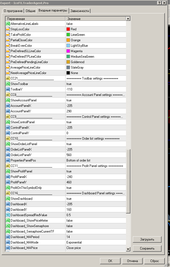The height and width of the screenshot is (267, 170).
Task: Click the CC10 string type icon
Action: pos(8,139)
